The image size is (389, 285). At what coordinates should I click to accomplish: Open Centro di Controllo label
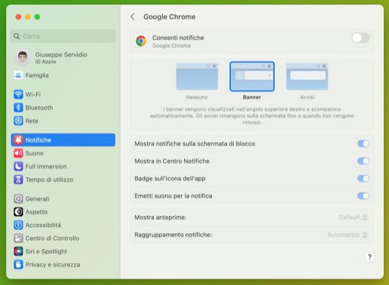(x=52, y=238)
